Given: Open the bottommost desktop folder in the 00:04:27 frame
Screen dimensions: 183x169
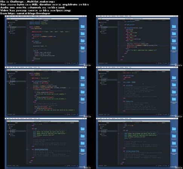Looking at the screenshot, I should tap(174, 99).
